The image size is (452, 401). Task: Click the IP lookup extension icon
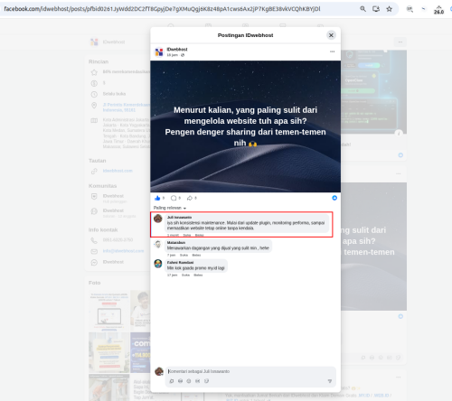[x=410, y=9]
